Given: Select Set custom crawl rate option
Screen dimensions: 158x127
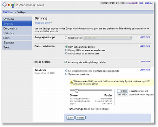Looking at the screenshot, I should (66, 74).
